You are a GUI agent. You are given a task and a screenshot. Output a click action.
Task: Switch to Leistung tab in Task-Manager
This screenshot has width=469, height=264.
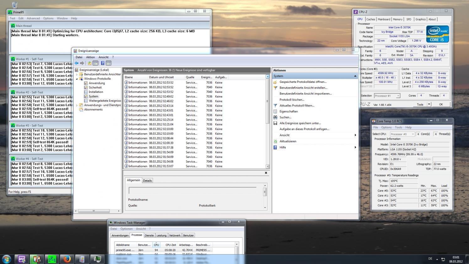(162, 235)
